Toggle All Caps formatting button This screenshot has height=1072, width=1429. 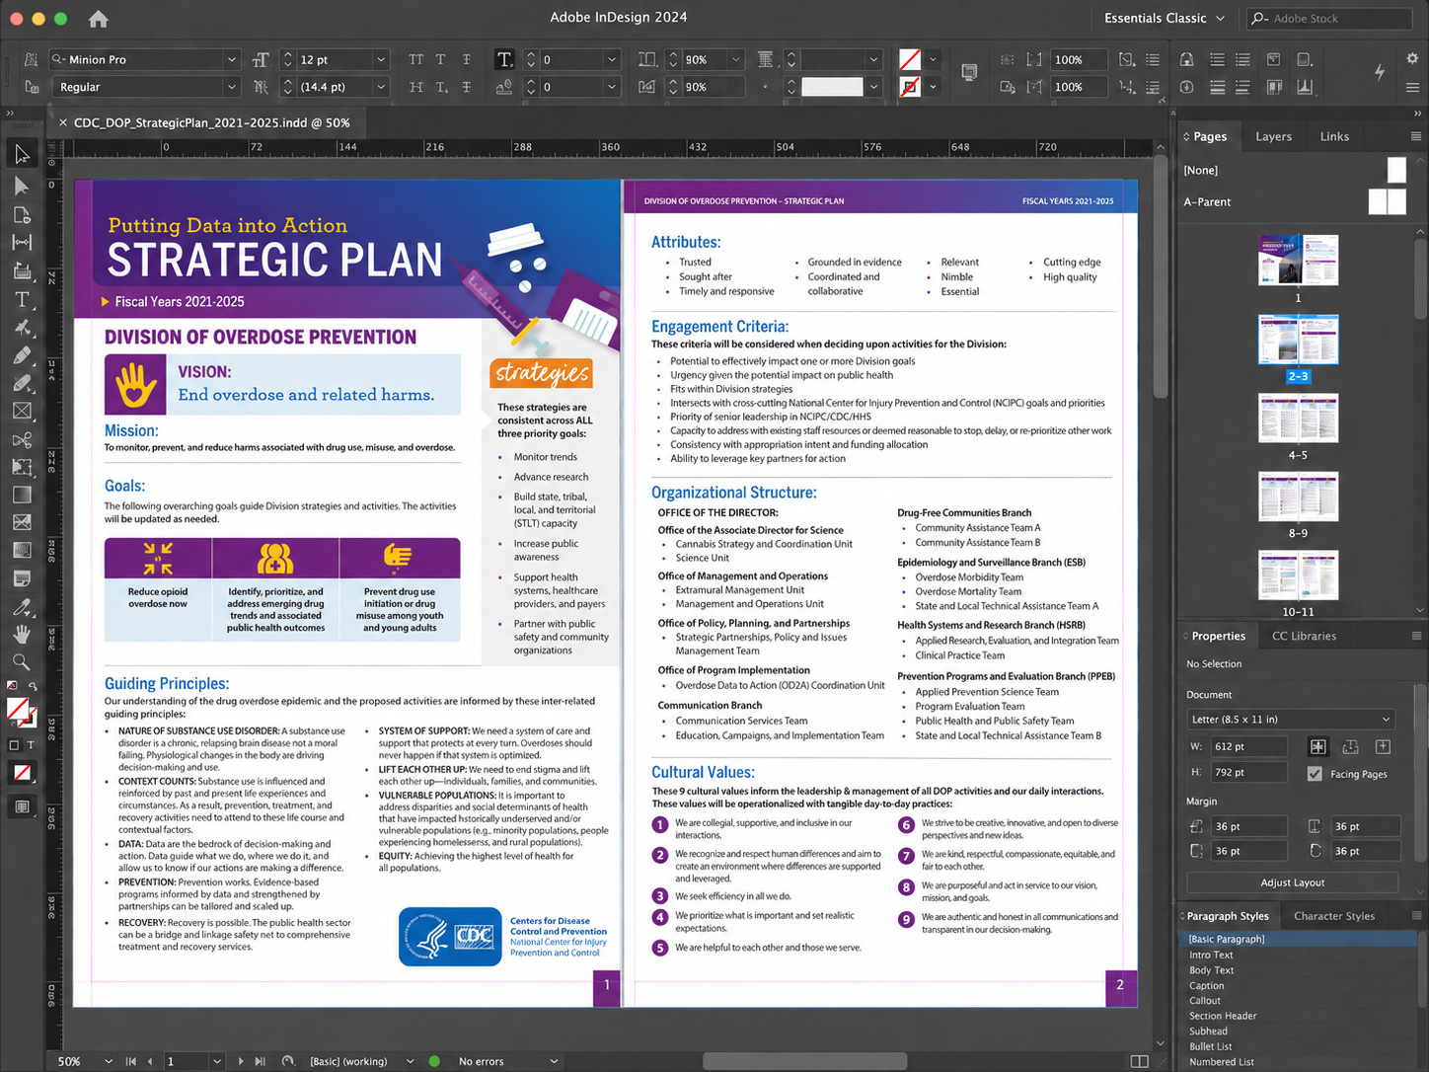tap(415, 59)
